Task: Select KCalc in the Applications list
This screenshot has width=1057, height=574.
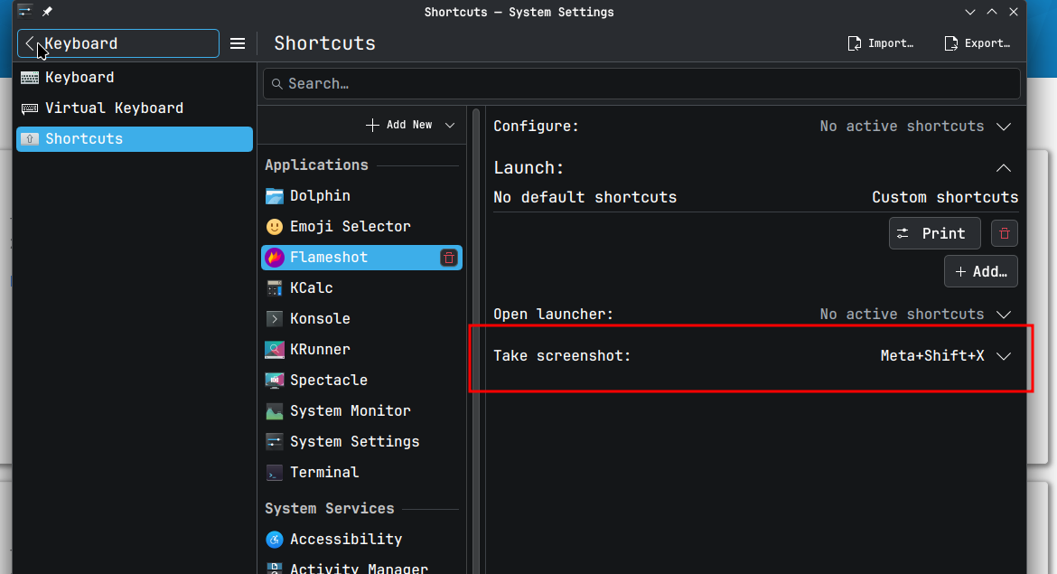Action: coord(361,288)
